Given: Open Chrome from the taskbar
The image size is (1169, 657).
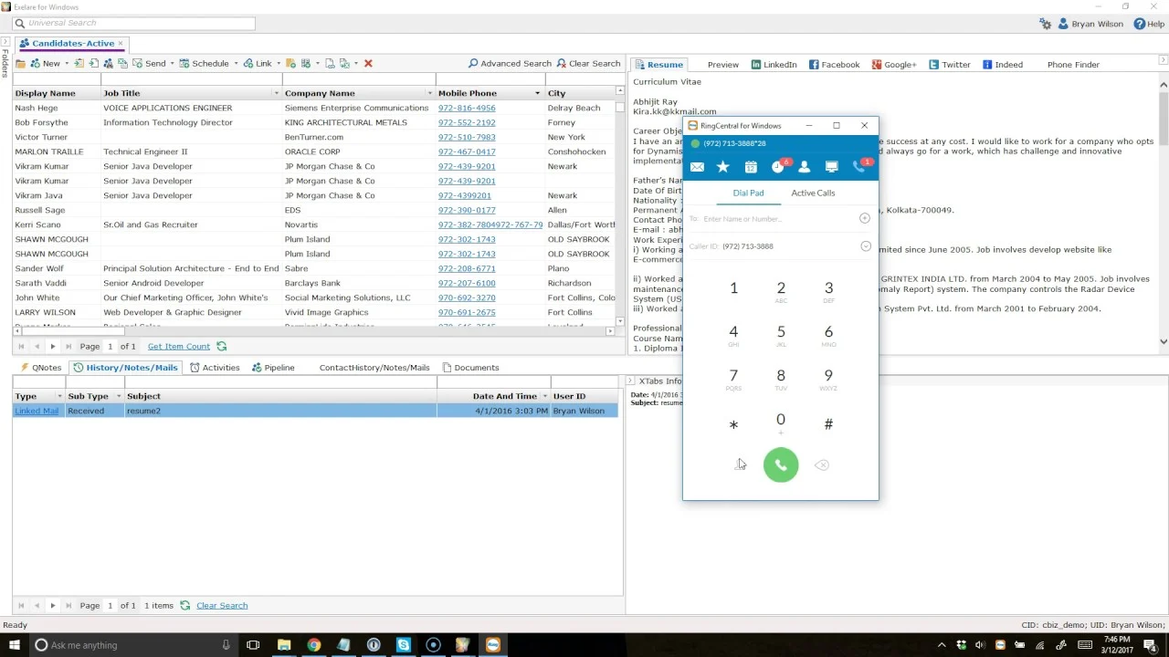Looking at the screenshot, I should pyautogui.click(x=313, y=645).
